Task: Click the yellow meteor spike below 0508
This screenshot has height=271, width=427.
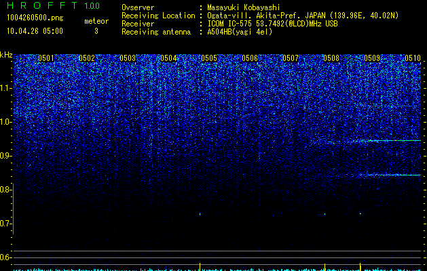Action: pyautogui.click(x=325, y=267)
